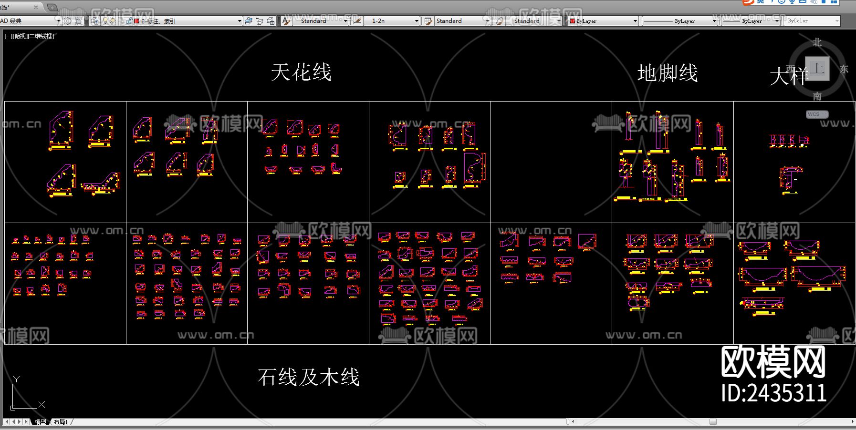856x430 pixels.
Task: Jump to the first layout tab arrow
Action: pyautogui.click(x=6, y=422)
